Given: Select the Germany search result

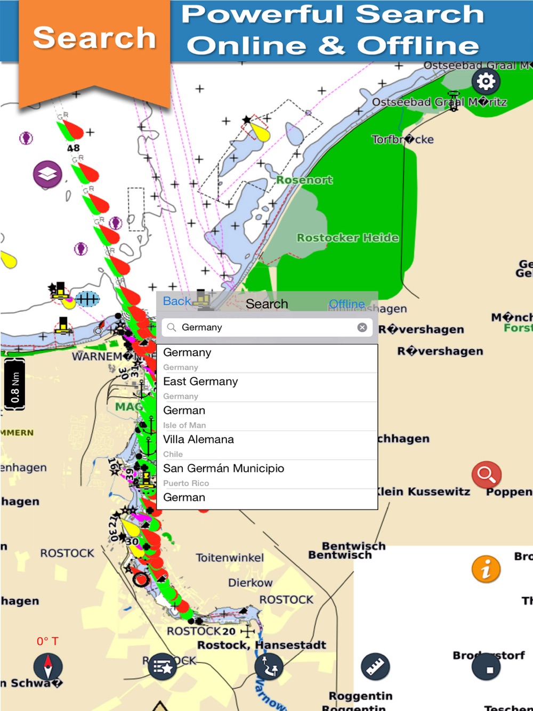Looking at the screenshot, I should (x=267, y=359).
